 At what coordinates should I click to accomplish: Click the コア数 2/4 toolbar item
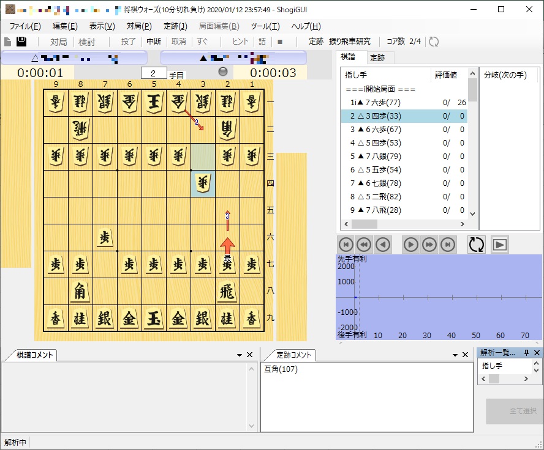tap(404, 42)
